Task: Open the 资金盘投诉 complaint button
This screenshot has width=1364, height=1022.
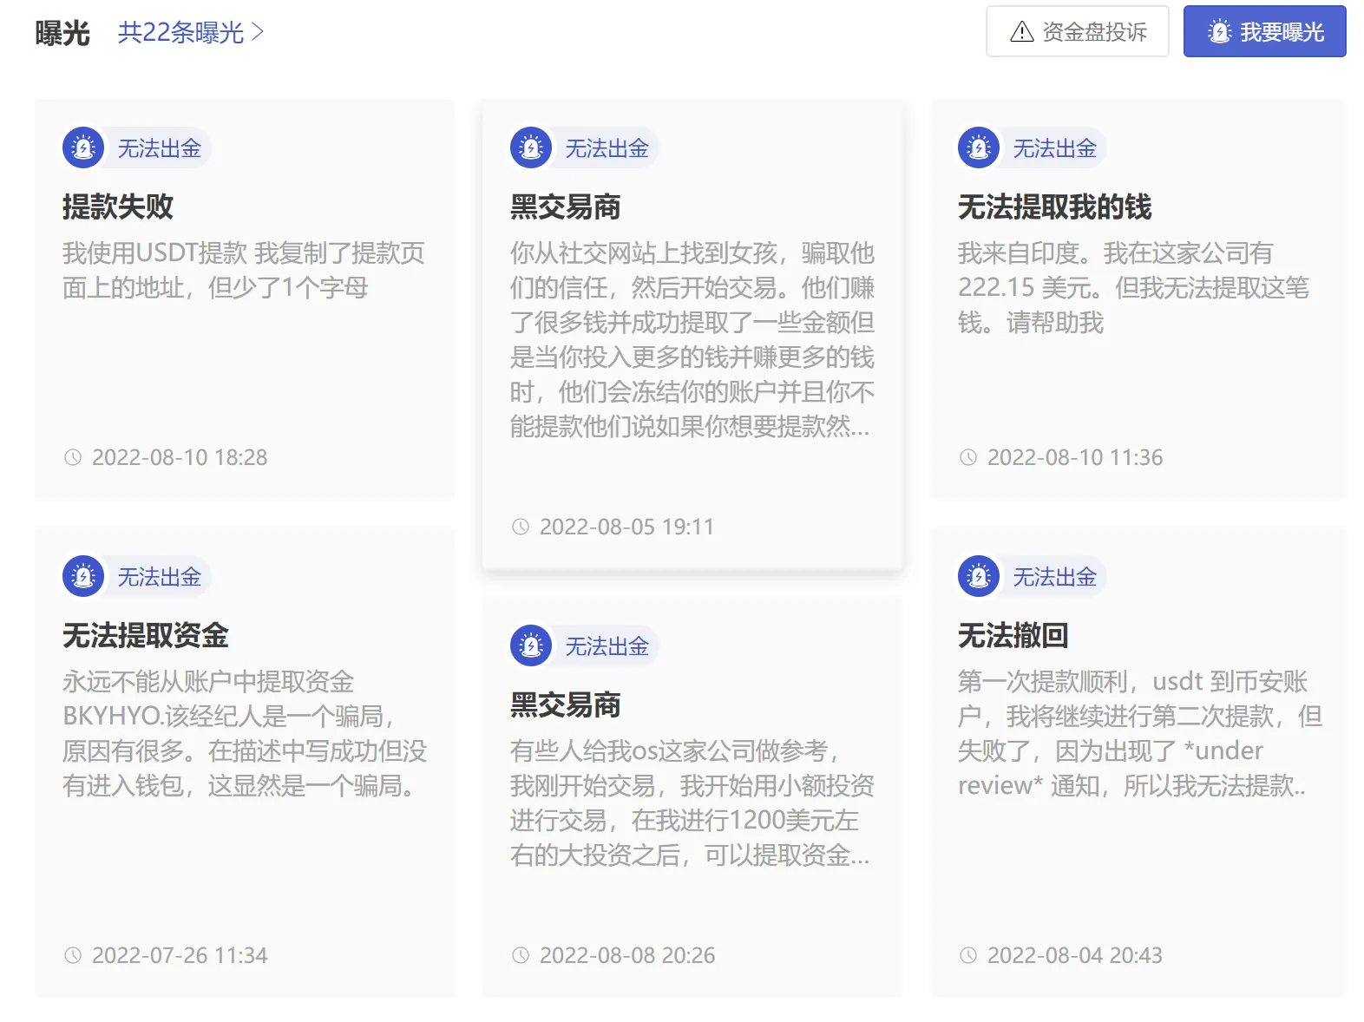Action: pos(1078,31)
